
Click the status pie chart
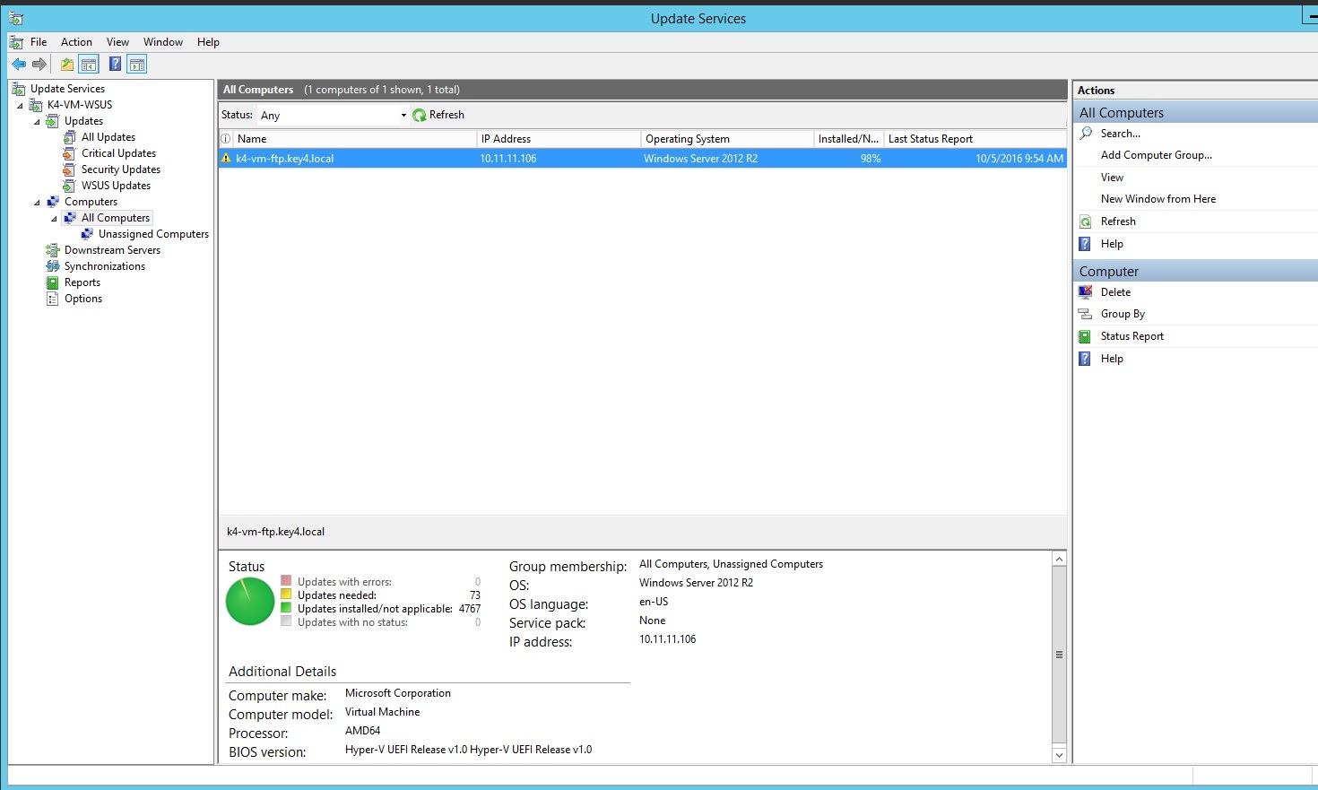point(250,601)
